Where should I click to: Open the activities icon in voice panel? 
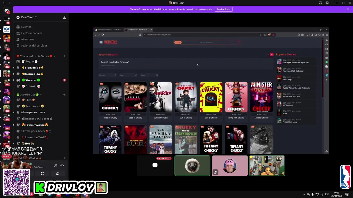pyautogui.click(x=42, y=174)
